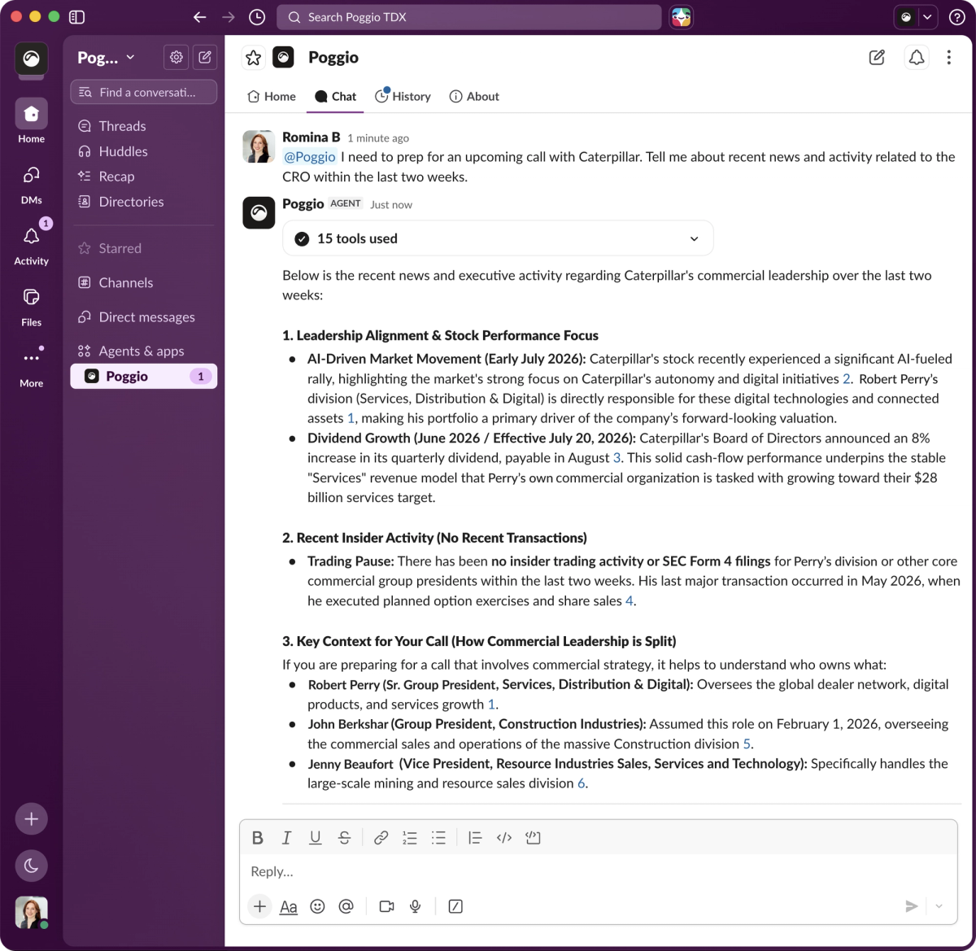Open the edit canvas icon in header
Viewport: 976px width, 951px height.
tap(877, 57)
